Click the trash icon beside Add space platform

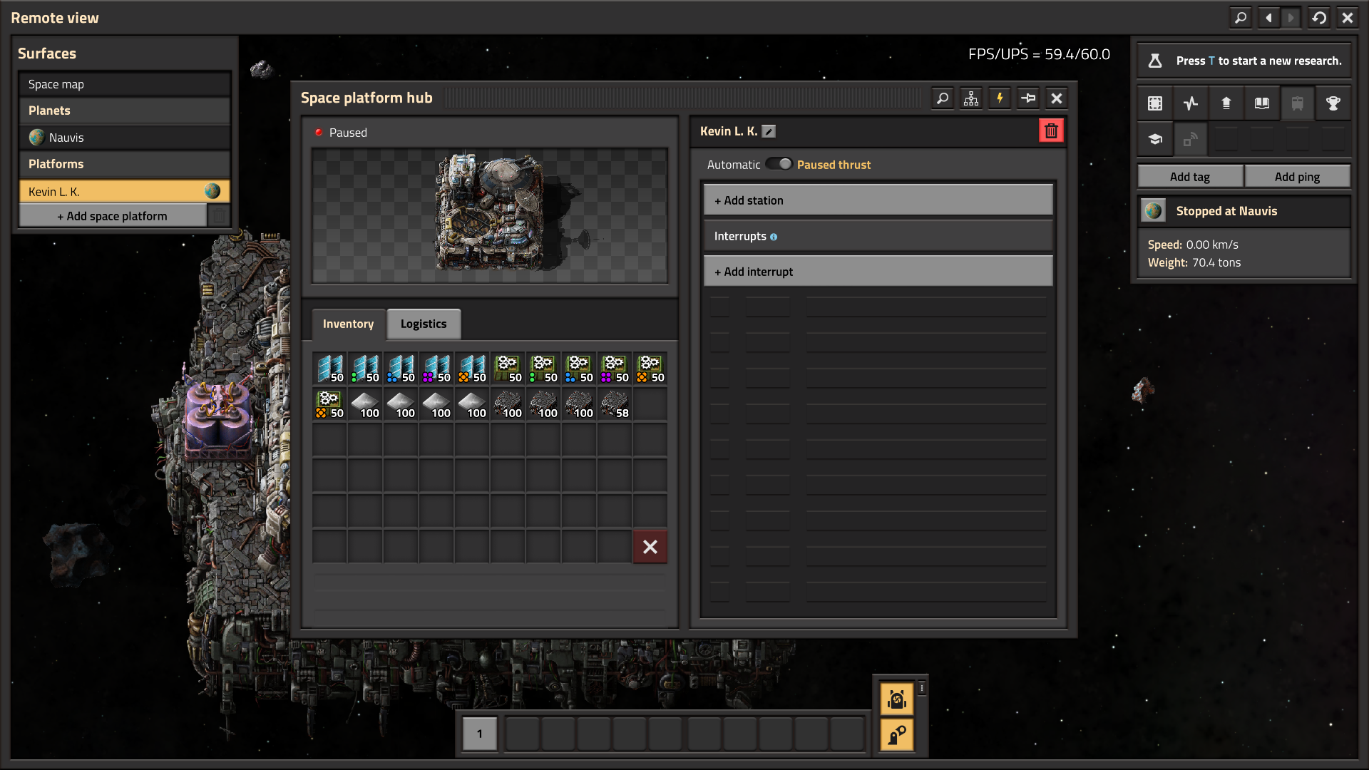219,216
